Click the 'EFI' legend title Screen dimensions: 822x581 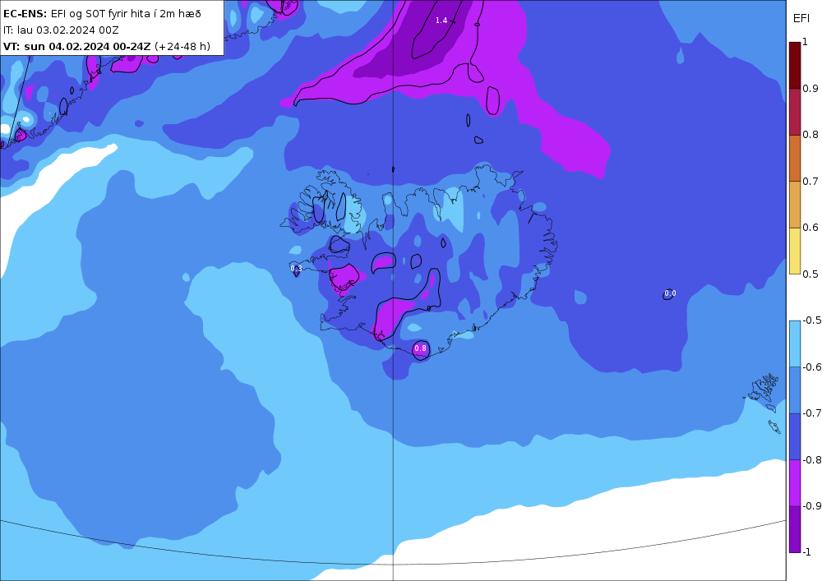(x=801, y=19)
